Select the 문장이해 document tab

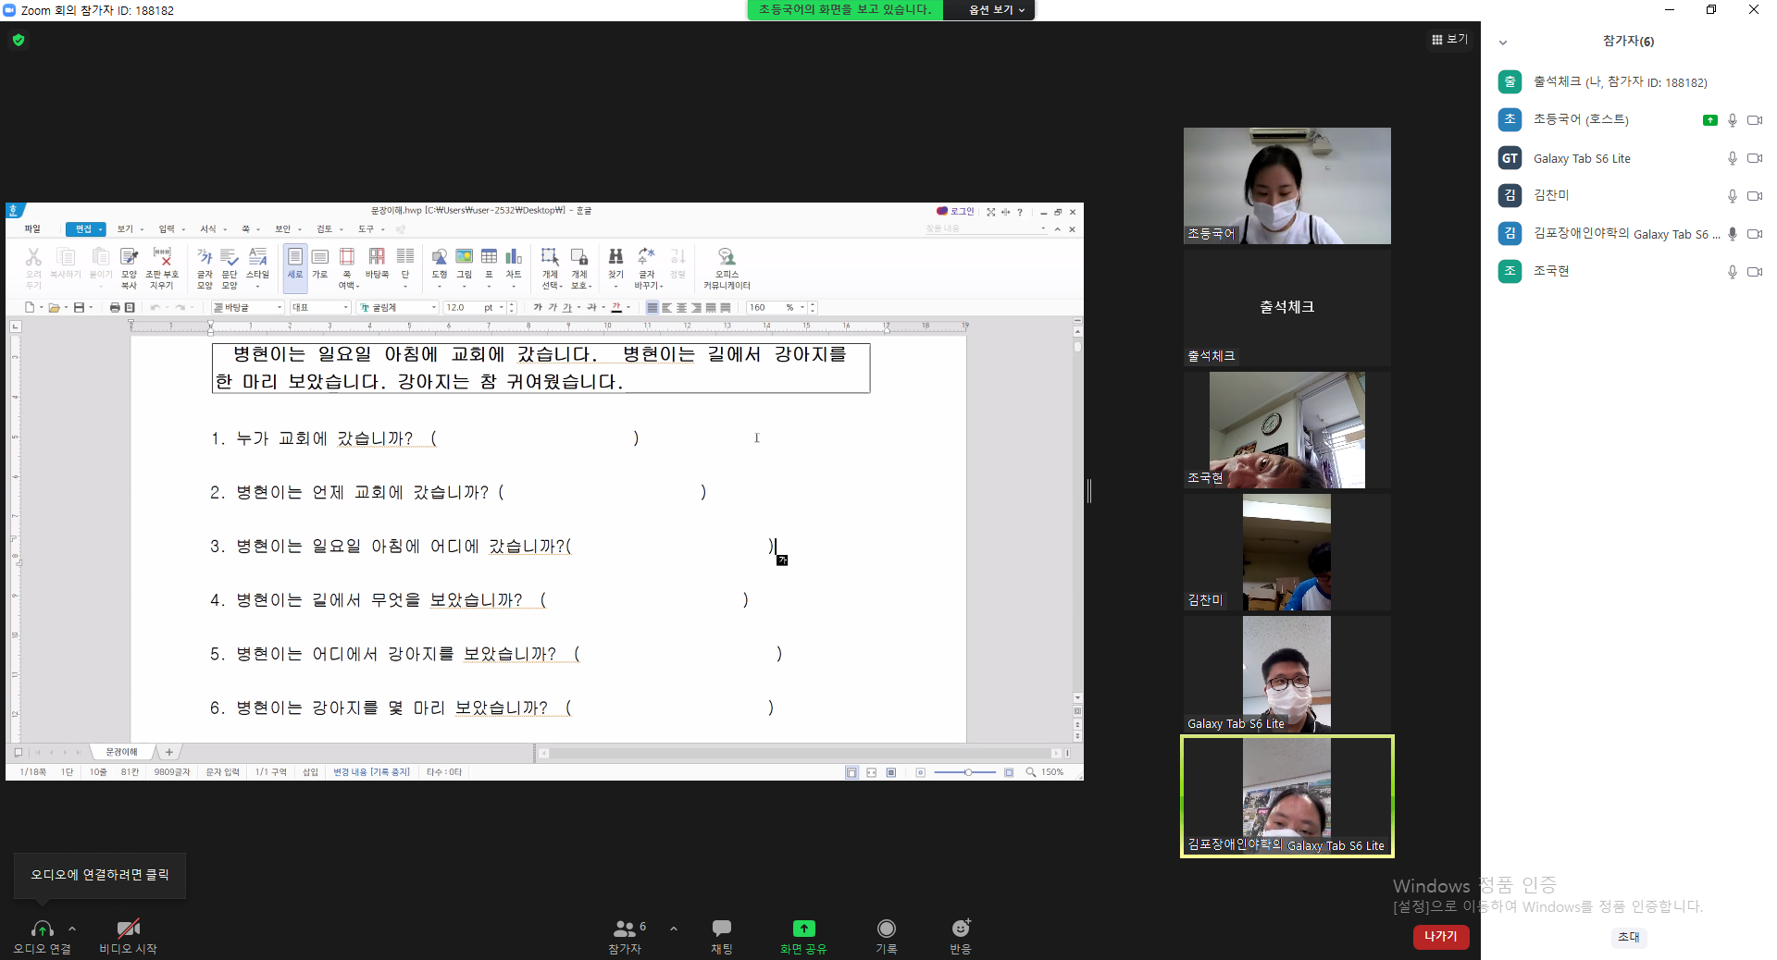click(x=121, y=752)
